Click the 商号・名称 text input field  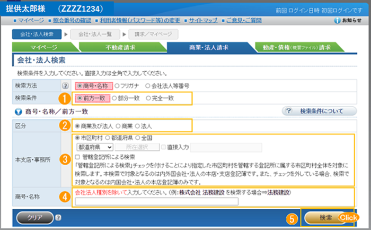tap(157, 201)
